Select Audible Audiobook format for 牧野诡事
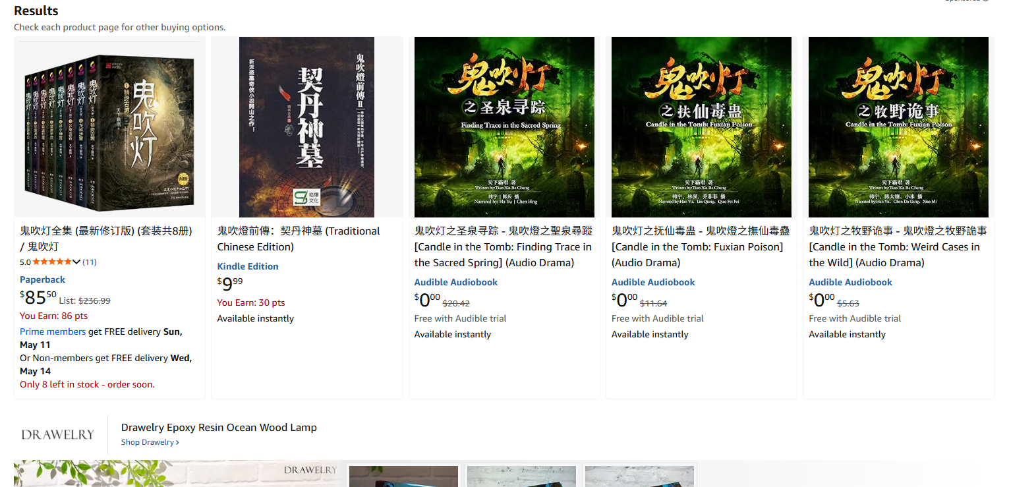Screen dimensions: 1009x487 (850, 282)
